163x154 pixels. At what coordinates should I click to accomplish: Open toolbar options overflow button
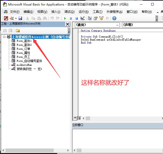157,19
